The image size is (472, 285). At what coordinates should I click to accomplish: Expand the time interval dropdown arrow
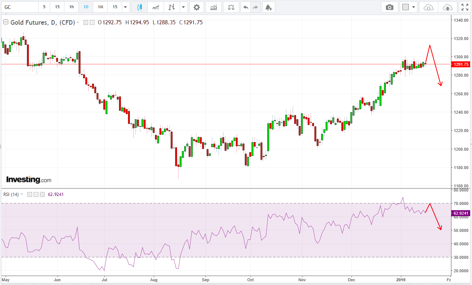point(125,7)
